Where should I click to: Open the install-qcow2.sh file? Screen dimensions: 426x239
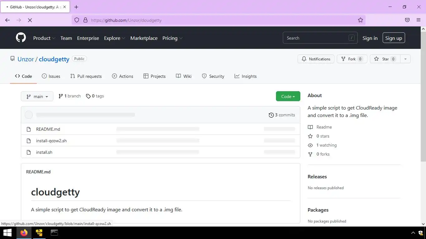(x=51, y=141)
